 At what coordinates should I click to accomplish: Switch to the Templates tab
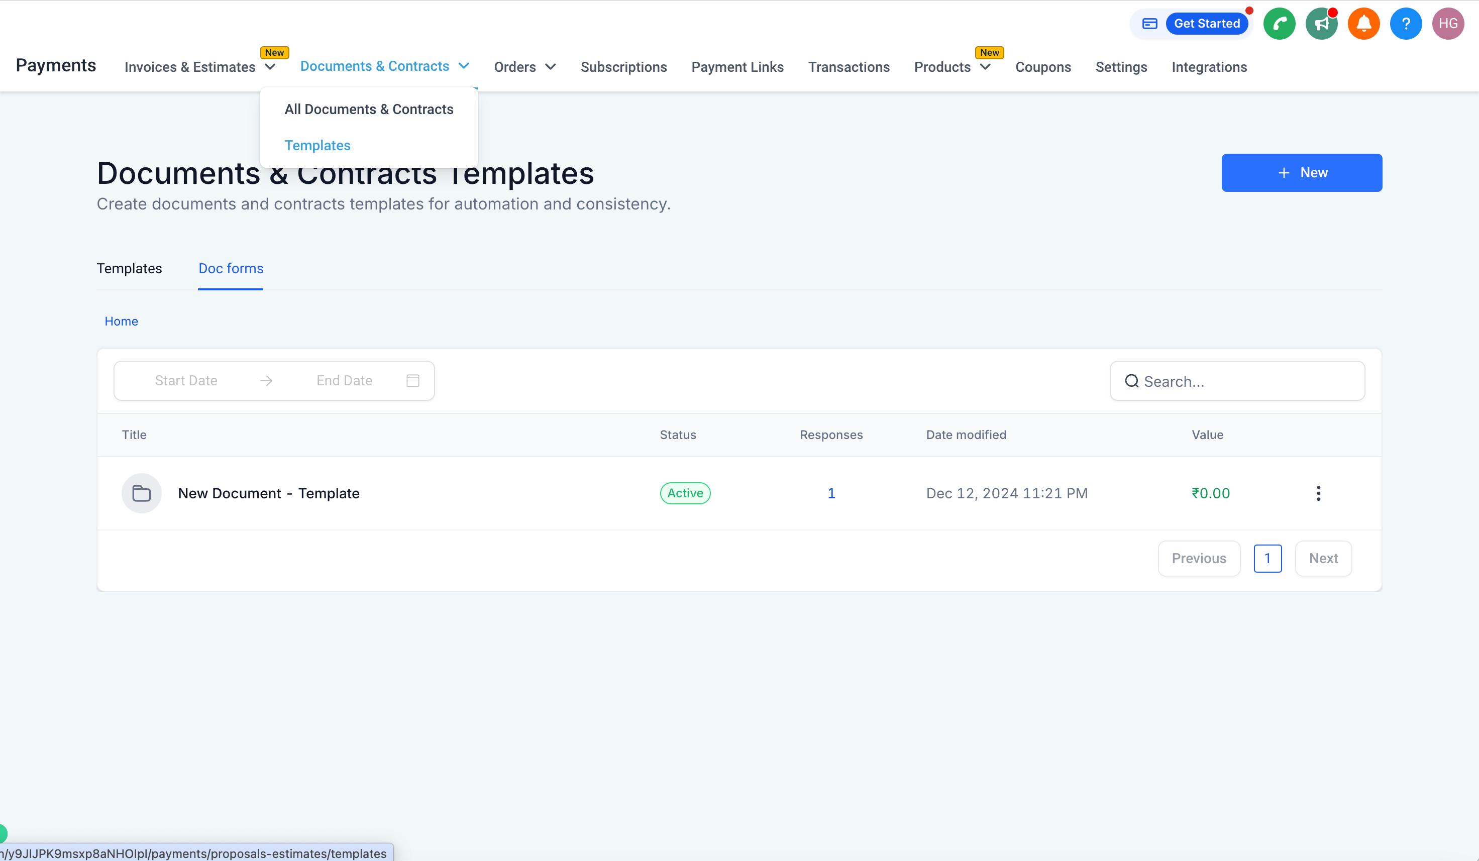129,268
